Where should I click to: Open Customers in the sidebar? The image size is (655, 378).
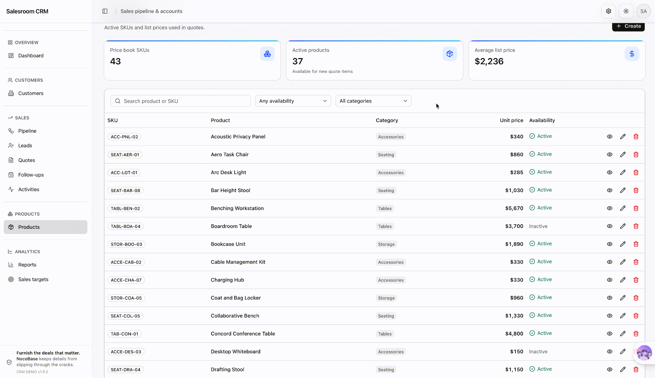[46, 93]
